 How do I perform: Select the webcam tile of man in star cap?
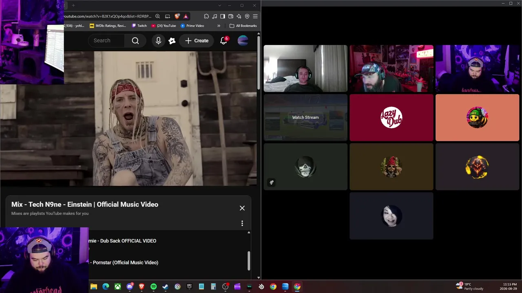pos(391,68)
